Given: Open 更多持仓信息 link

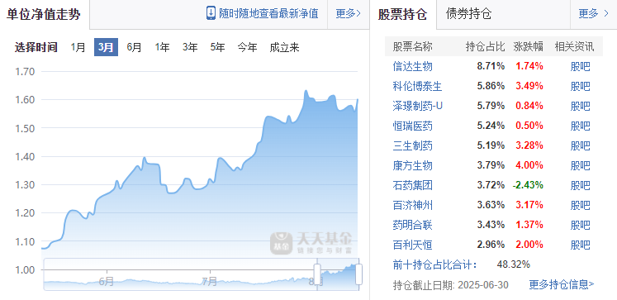Looking at the screenshot, I should 562,284.
